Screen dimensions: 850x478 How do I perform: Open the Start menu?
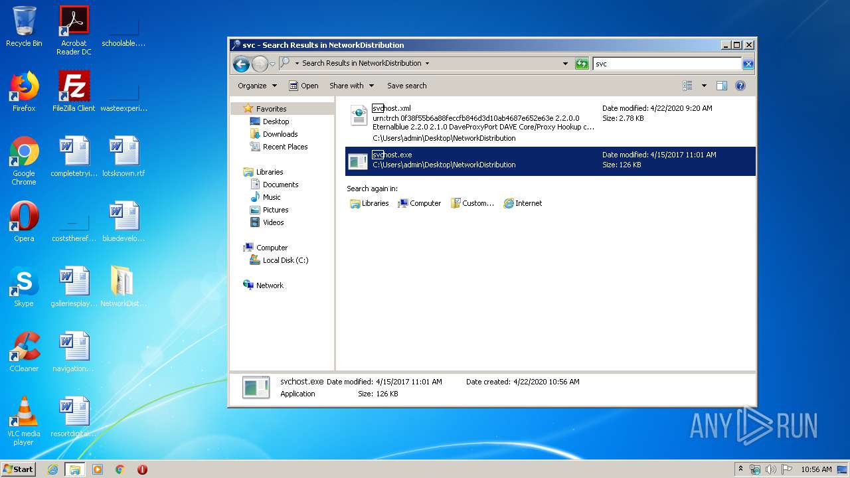coord(18,469)
